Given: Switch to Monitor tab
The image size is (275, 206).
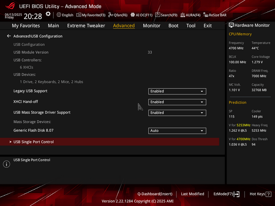Looking at the screenshot, I should coord(151,26).
